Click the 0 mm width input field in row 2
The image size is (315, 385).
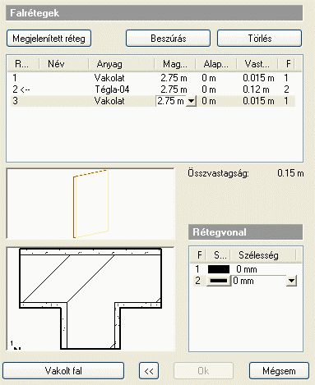tap(259, 281)
